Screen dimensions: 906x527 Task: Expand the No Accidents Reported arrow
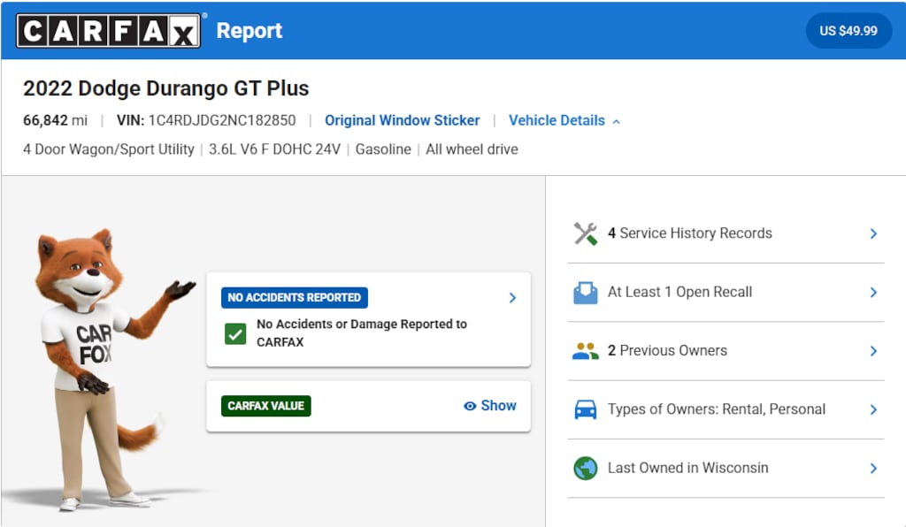(512, 298)
